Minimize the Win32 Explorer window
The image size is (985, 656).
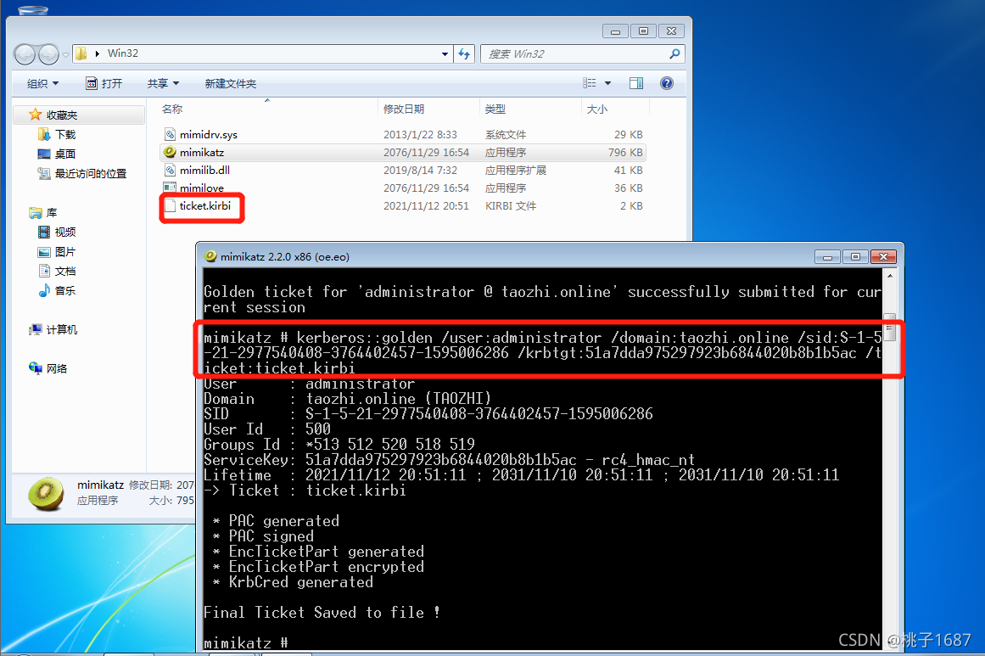click(x=615, y=31)
